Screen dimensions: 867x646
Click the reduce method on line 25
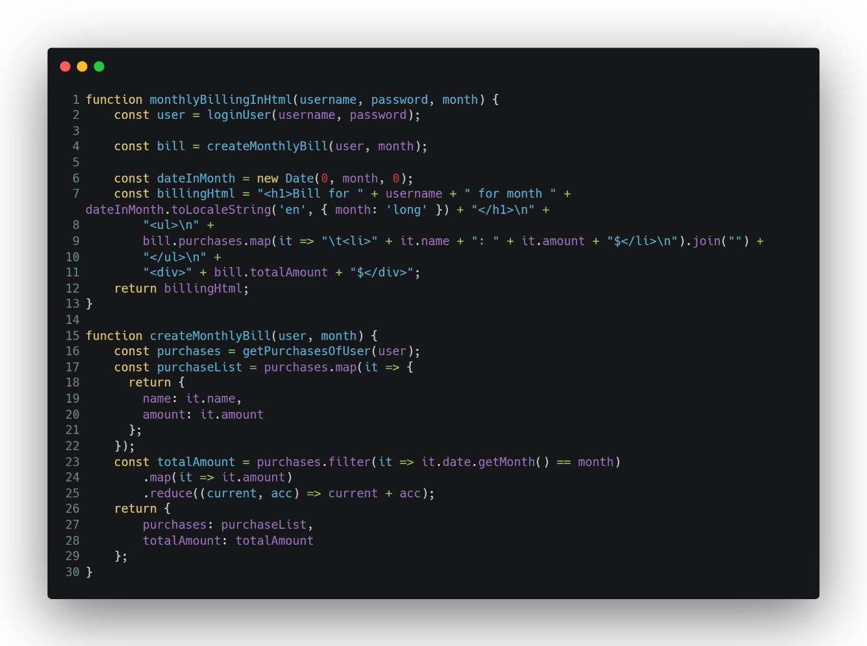[171, 493]
